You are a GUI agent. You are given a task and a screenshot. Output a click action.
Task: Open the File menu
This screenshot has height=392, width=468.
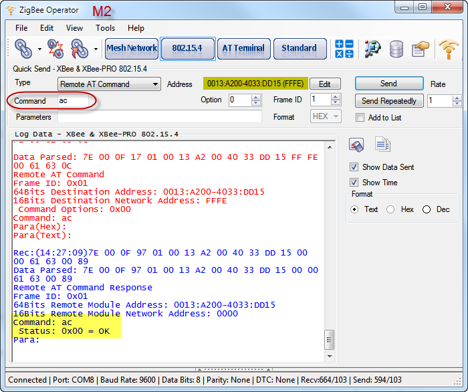coord(21,28)
